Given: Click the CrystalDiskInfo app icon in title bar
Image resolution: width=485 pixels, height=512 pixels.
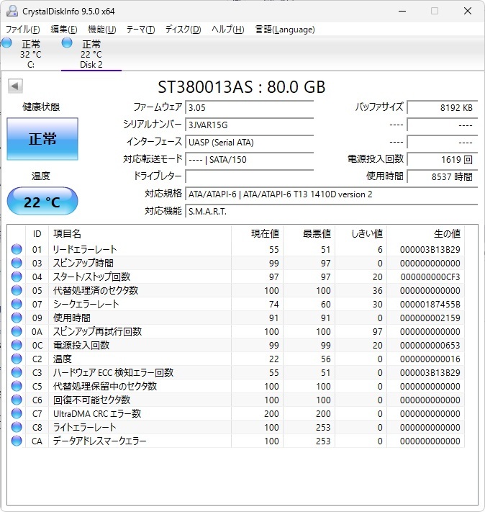Looking at the screenshot, I should (10, 11).
